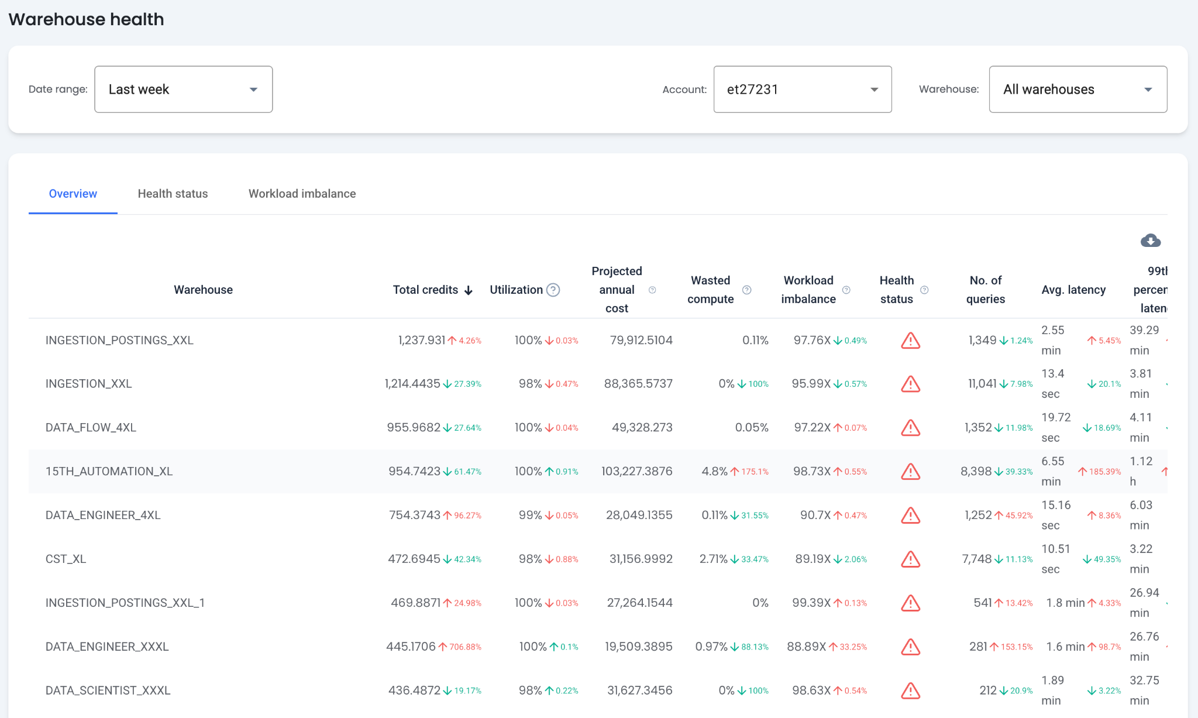Click Projected annual cost info icon

coord(652,290)
